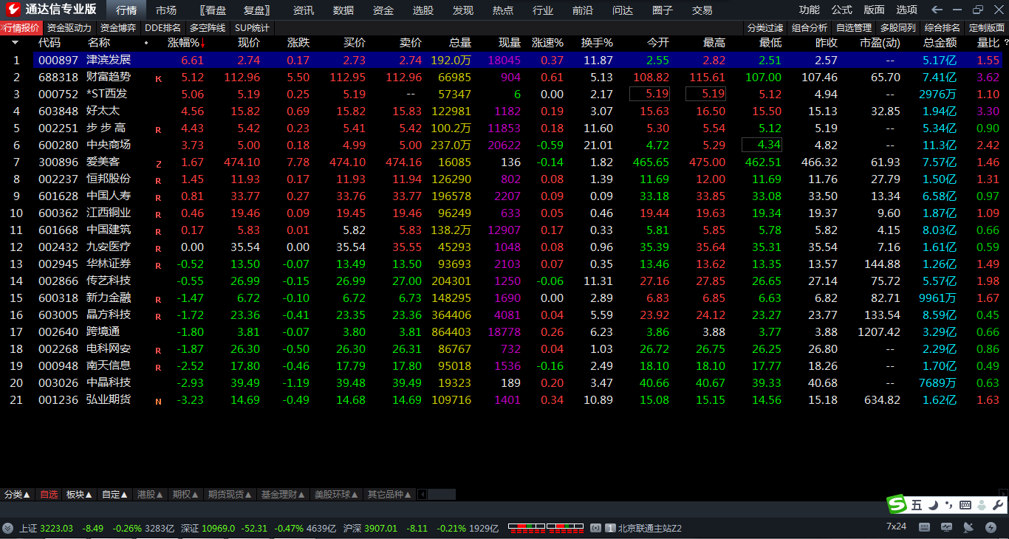Click the red sort arrow on 涨幅%

coord(203,44)
